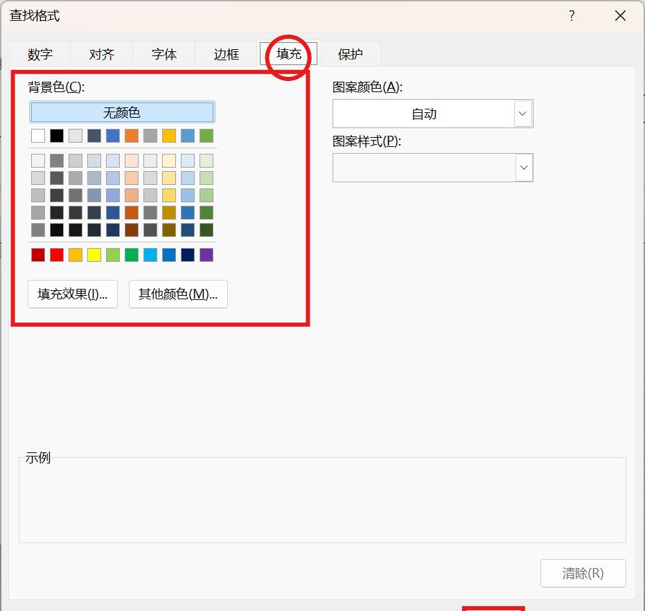
Task: Select the light blue theme swatch in top row
Action: point(188,136)
